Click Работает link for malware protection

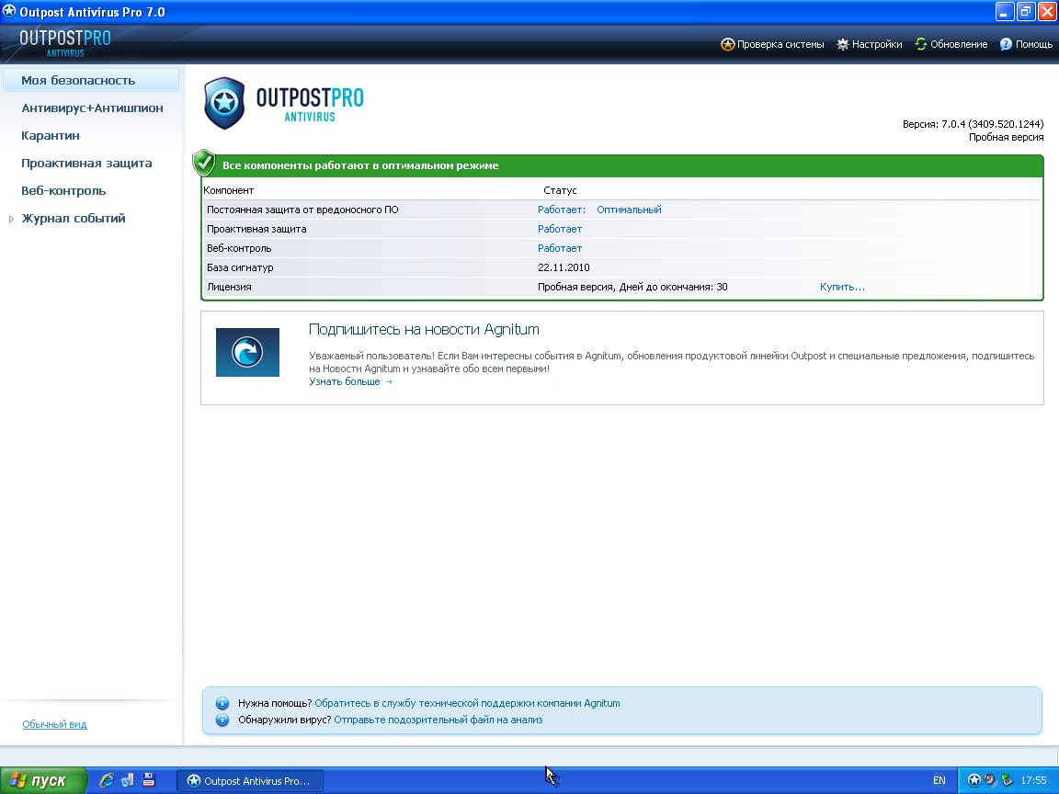click(x=561, y=210)
